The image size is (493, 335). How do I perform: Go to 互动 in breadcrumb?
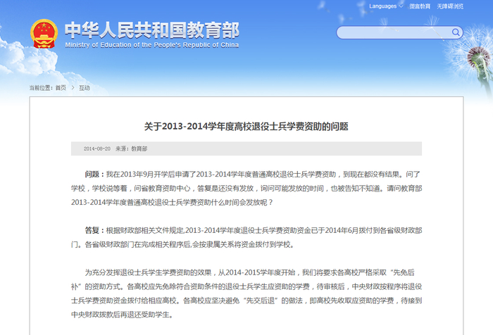tap(85, 88)
